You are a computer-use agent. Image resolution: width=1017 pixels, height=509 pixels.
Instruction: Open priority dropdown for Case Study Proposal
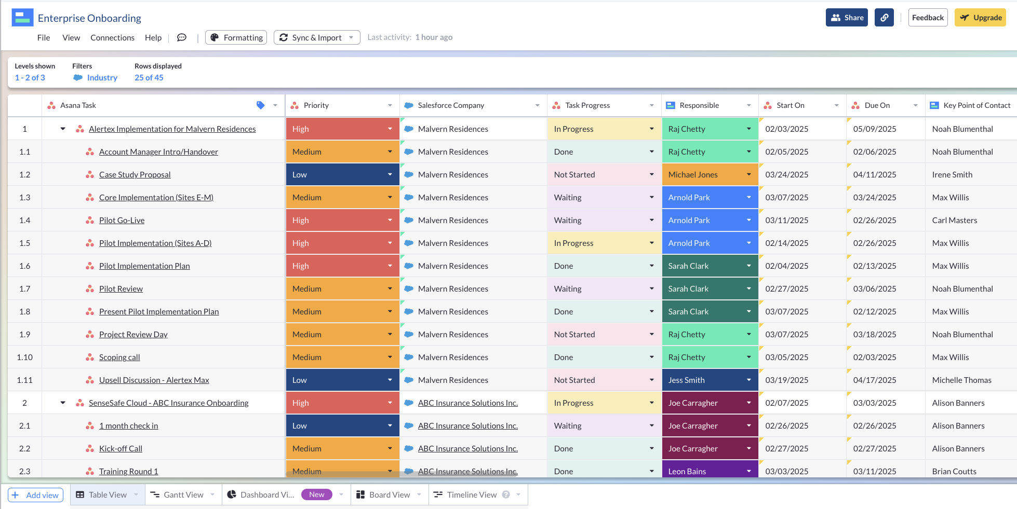point(390,175)
